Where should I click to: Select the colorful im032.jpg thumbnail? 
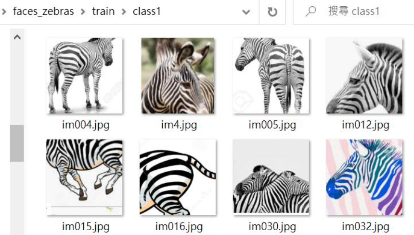(364, 177)
